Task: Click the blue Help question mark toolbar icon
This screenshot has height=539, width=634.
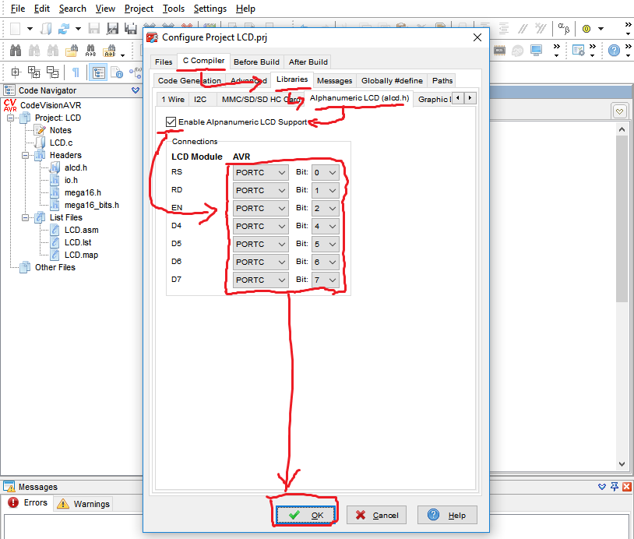Action: click(x=615, y=51)
